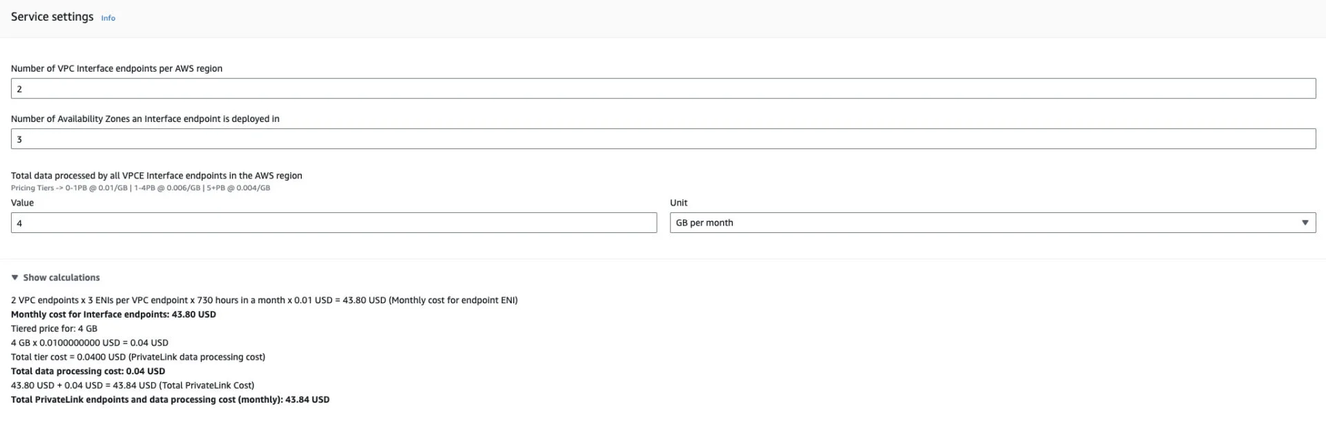Click the VPC Interface endpoints per region label
The width and height of the screenshot is (1326, 424).
coord(117,69)
